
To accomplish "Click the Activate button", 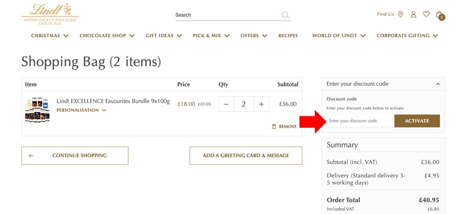I will 417,121.
